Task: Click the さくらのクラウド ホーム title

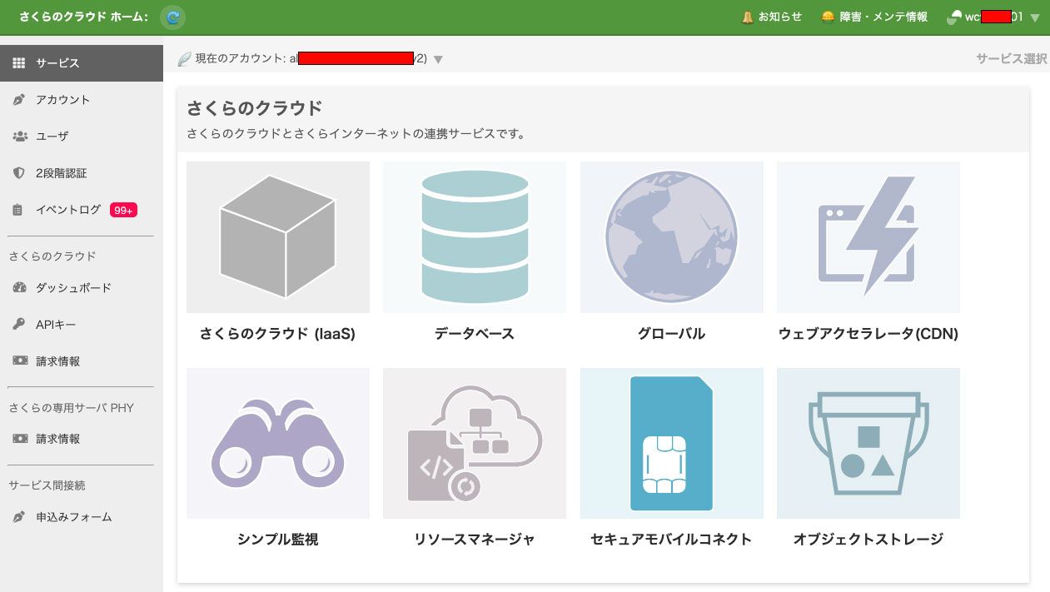Action: 83,17
